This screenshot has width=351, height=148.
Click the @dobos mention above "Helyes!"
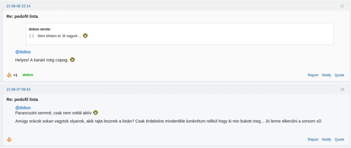point(23,52)
